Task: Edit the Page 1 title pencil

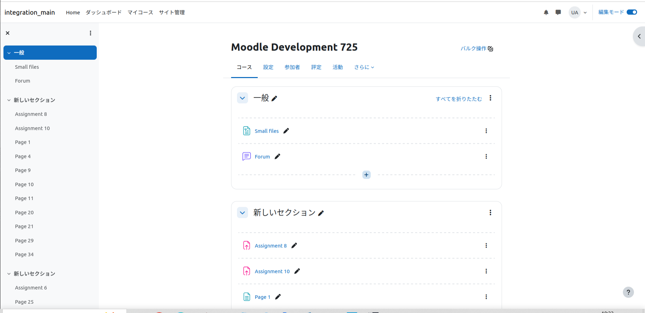Action: [278, 297]
